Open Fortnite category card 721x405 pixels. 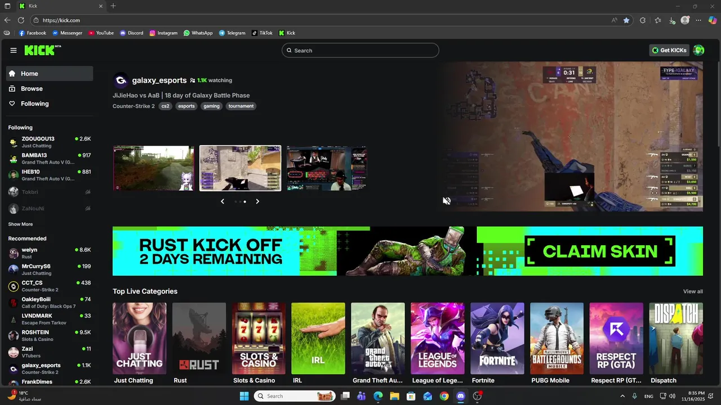coord(497,339)
